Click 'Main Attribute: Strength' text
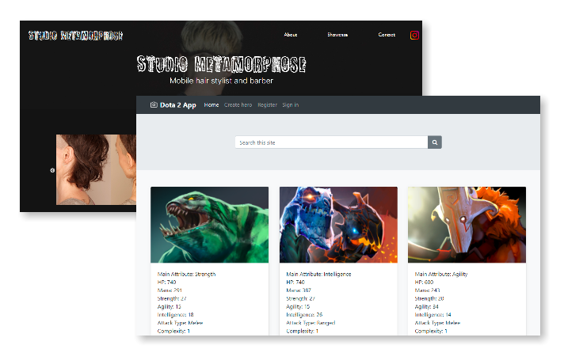The height and width of the screenshot is (364, 564). coord(186,274)
